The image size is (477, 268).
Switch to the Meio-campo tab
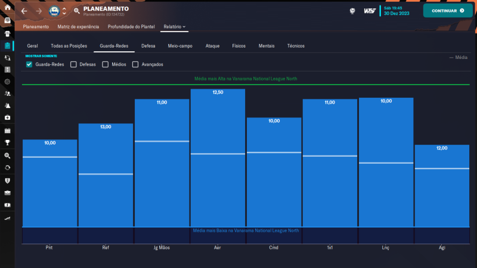179,46
